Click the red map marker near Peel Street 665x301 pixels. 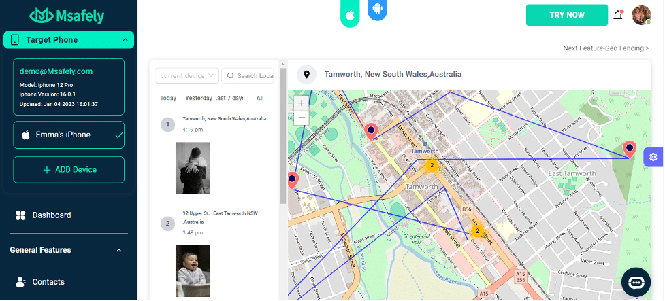coord(371,132)
